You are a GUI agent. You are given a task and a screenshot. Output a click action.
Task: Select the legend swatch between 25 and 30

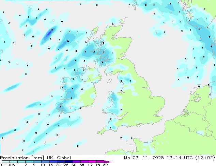68,162
